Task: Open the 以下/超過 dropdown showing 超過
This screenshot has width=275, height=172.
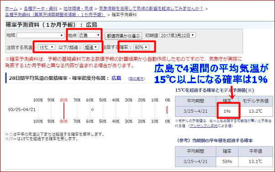Action: [x=91, y=47]
